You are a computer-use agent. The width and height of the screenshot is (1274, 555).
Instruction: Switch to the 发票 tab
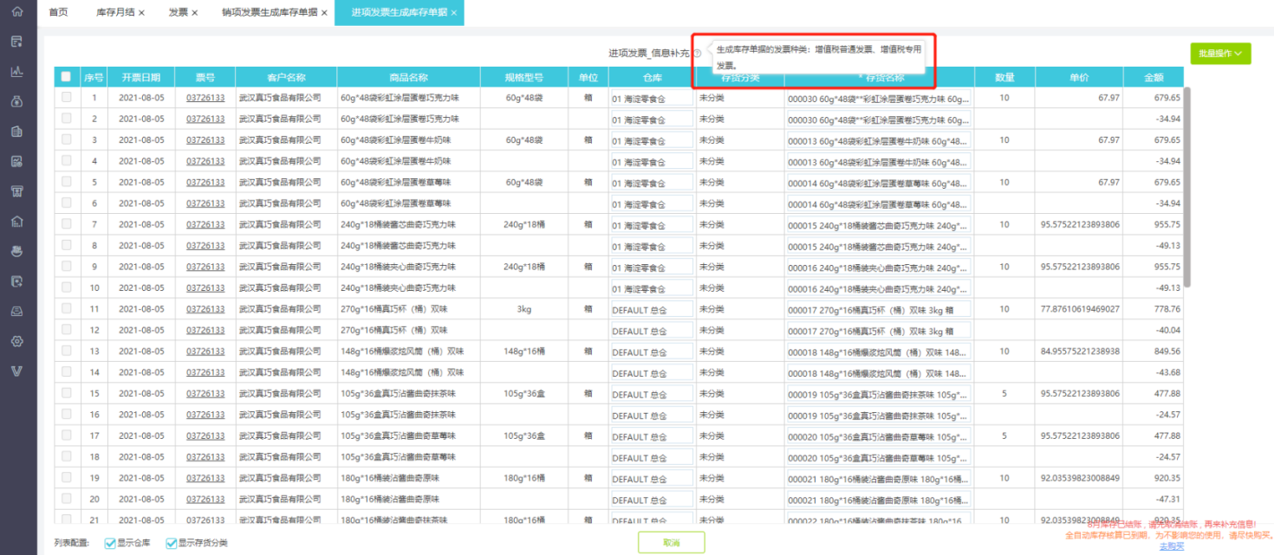click(x=178, y=13)
